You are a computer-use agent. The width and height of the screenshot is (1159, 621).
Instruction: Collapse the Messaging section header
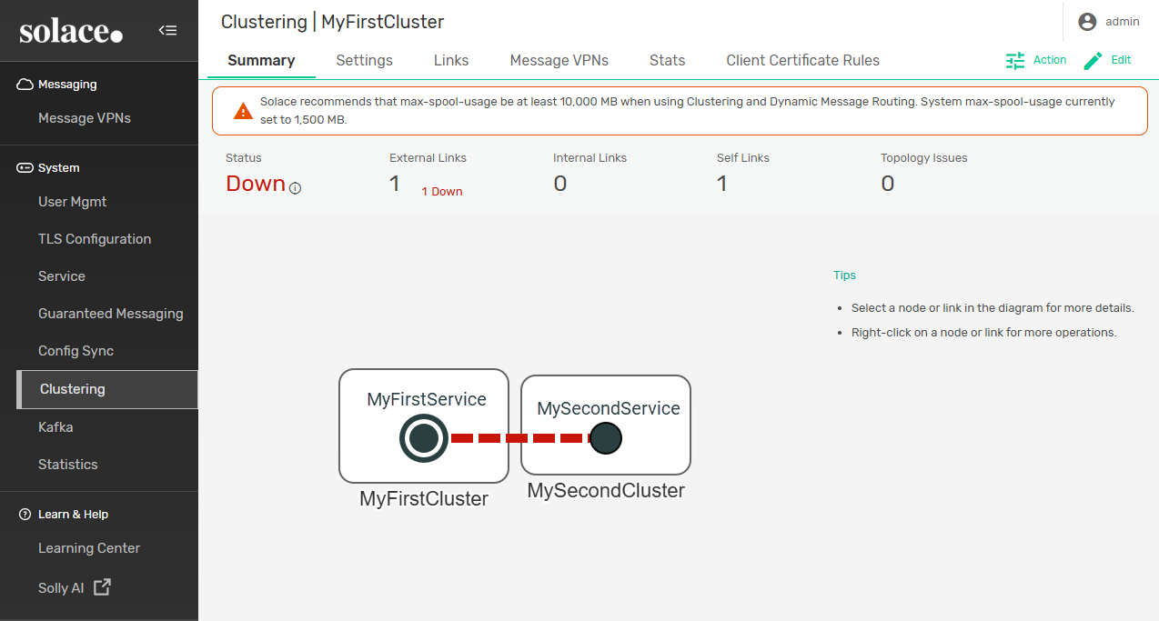pyautogui.click(x=66, y=85)
